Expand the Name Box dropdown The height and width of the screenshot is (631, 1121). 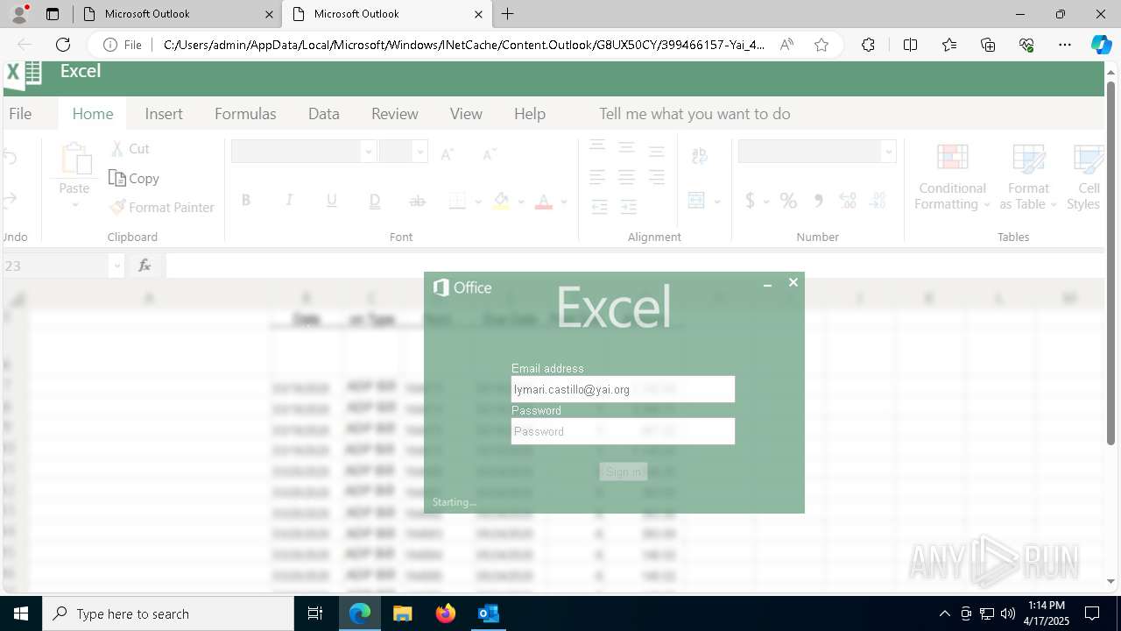pyautogui.click(x=117, y=266)
